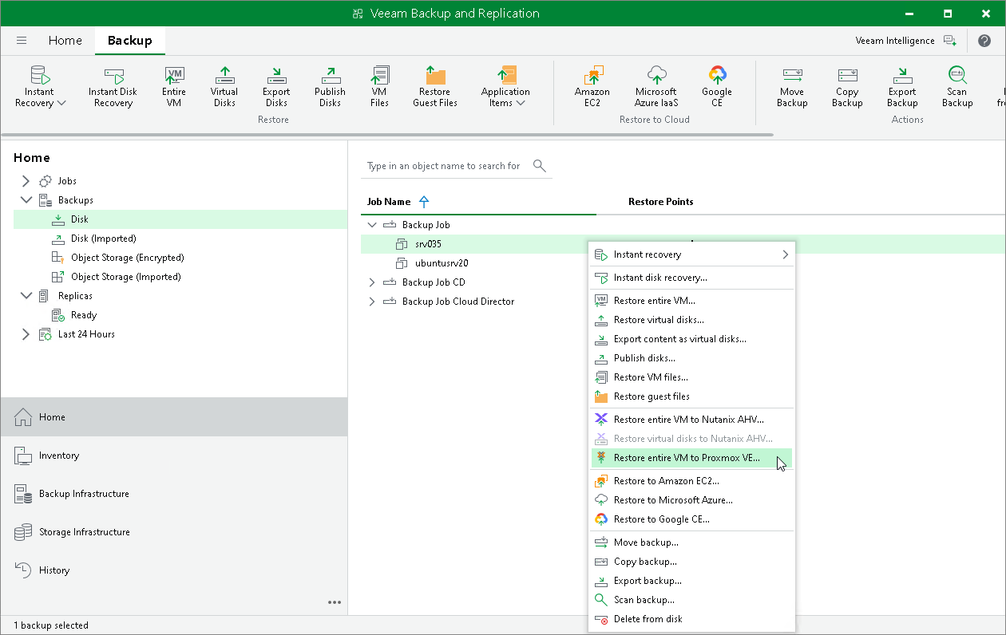Screen dimensions: 1006x635
Task: Click Copy Backup in the ribbon
Action: click(847, 86)
